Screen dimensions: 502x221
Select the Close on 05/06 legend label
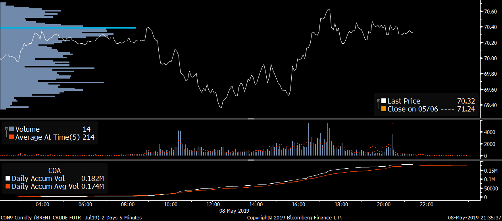pyautogui.click(x=413, y=109)
